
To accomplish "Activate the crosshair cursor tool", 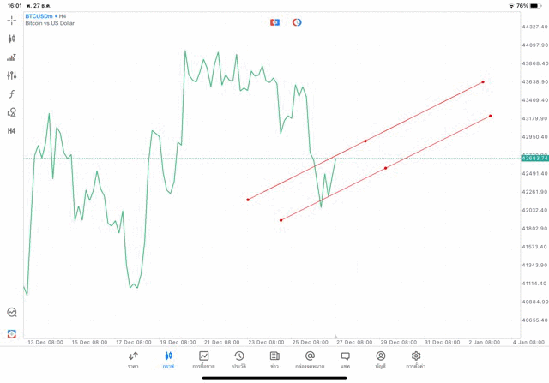I will click(x=12, y=20).
